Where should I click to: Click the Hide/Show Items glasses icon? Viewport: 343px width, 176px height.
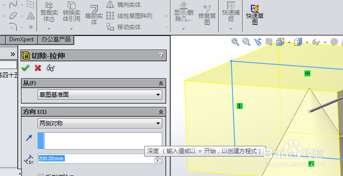[316, 42]
